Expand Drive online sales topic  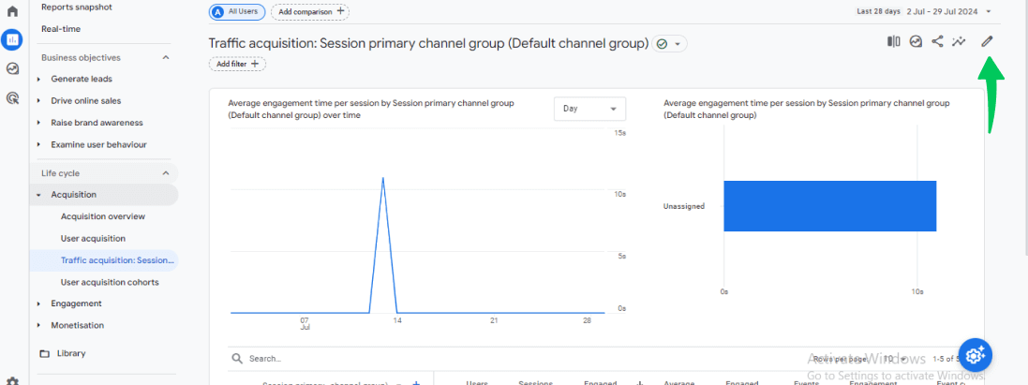[x=38, y=101]
